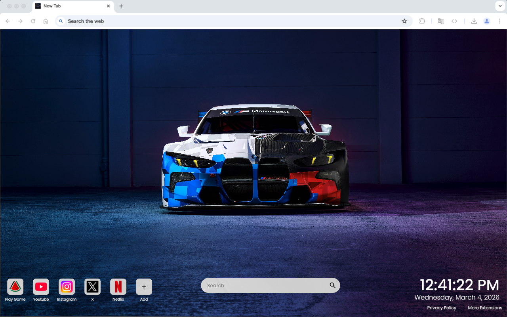This screenshot has width=507, height=317.
Task: Go back using the back arrow
Action: 8,21
